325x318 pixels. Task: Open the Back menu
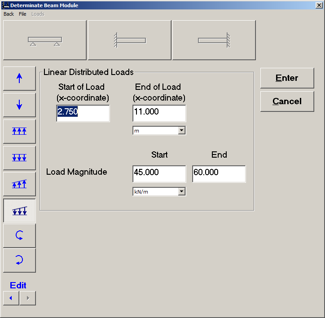pyautogui.click(x=9, y=14)
